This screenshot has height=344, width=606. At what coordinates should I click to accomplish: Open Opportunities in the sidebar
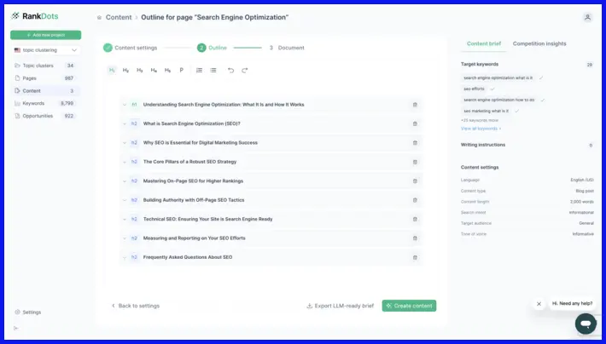click(45, 116)
